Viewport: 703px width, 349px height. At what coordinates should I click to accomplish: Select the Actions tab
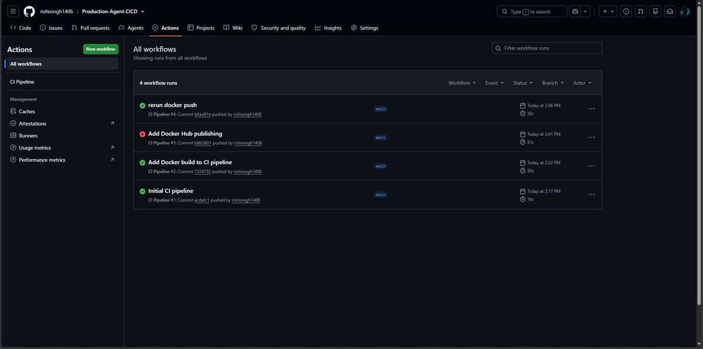(165, 28)
